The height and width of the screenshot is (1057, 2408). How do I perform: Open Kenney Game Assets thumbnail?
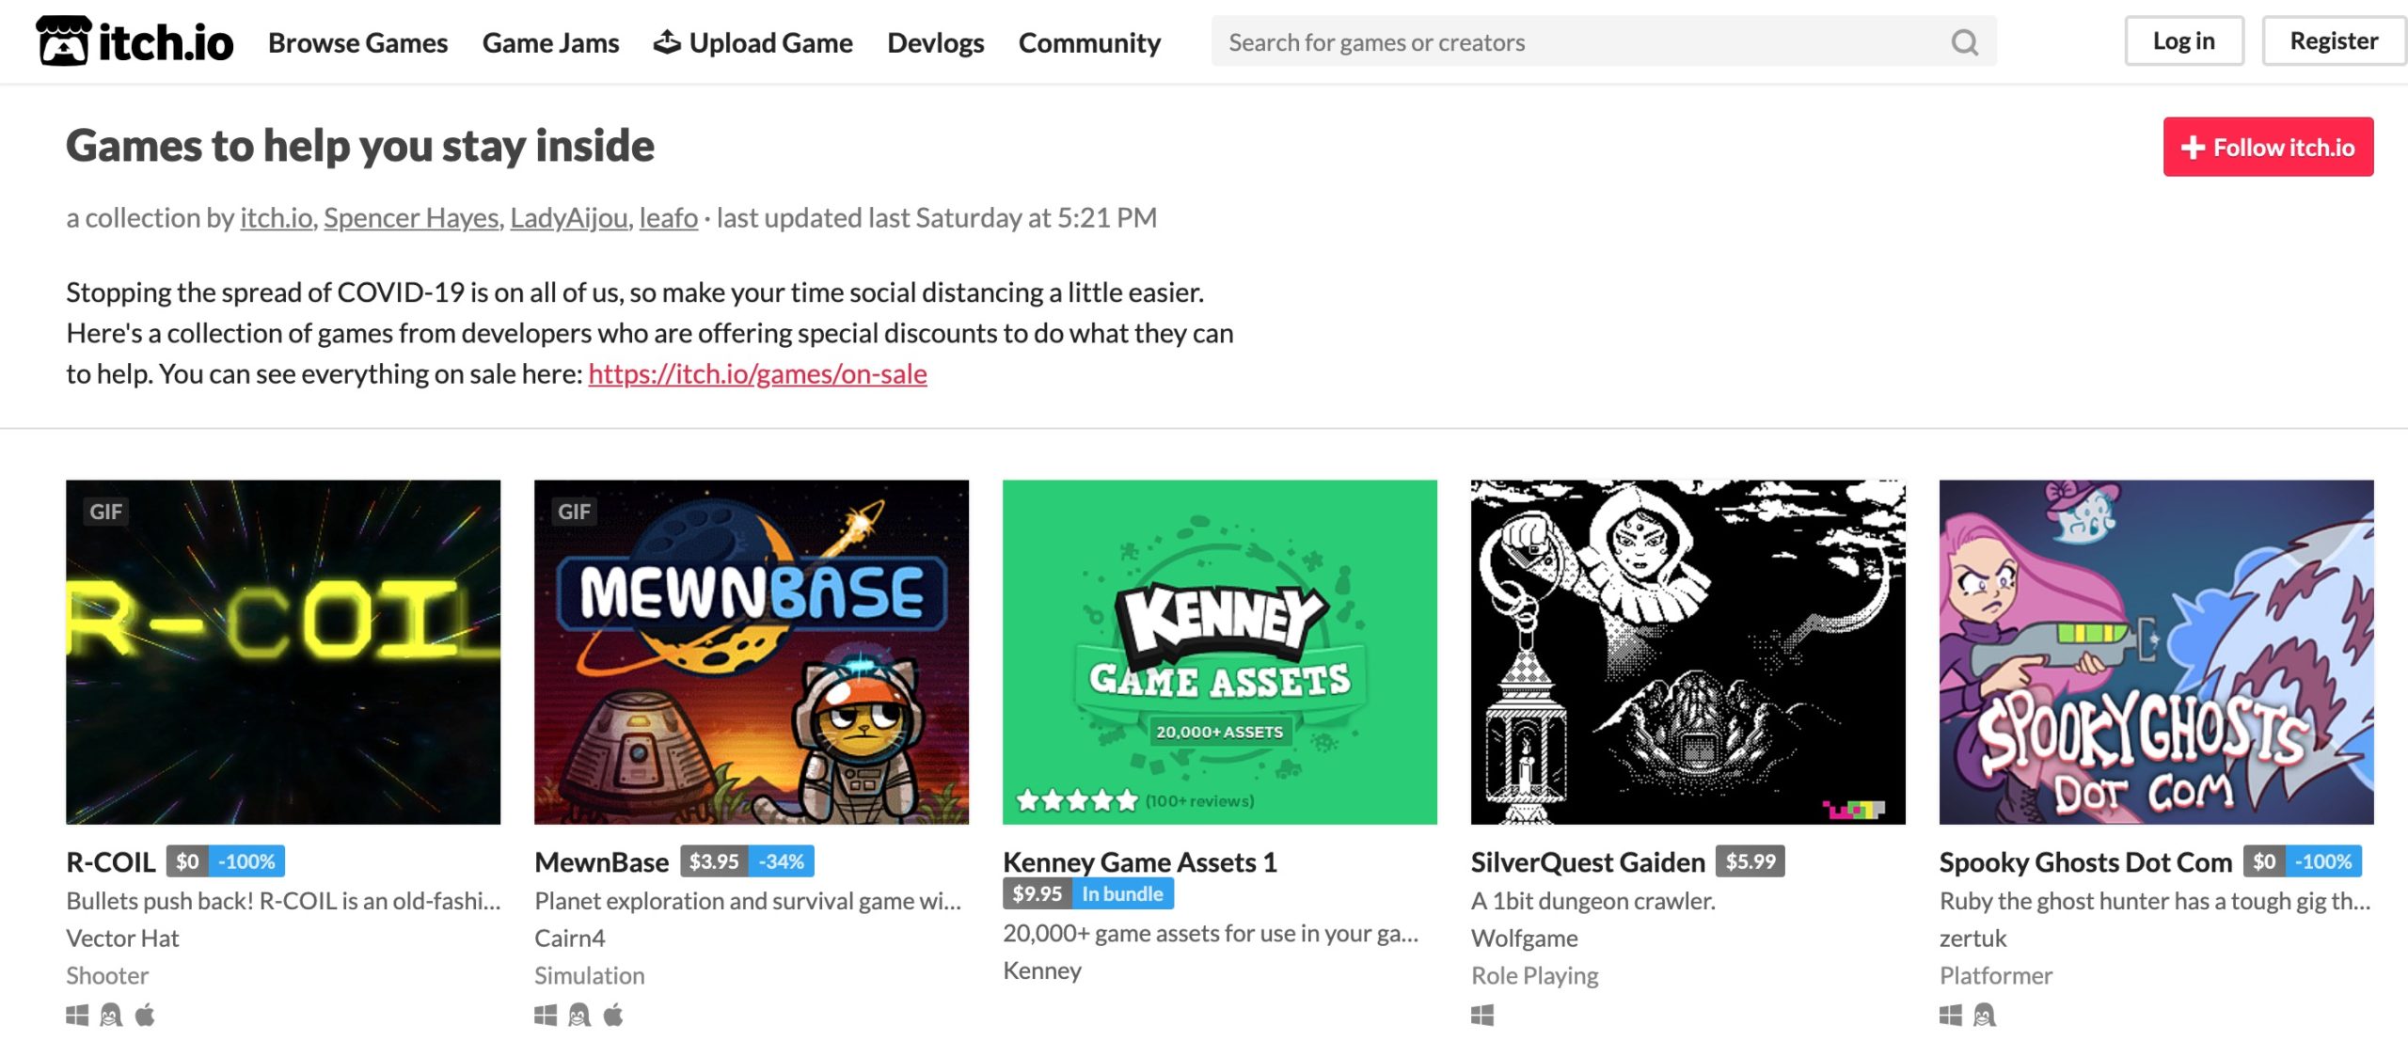pyautogui.click(x=1219, y=652)
